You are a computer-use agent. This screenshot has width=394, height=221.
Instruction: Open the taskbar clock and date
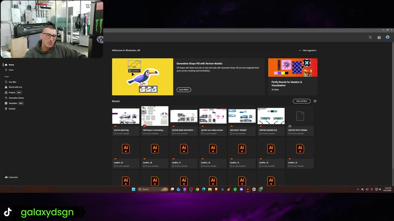387,189
